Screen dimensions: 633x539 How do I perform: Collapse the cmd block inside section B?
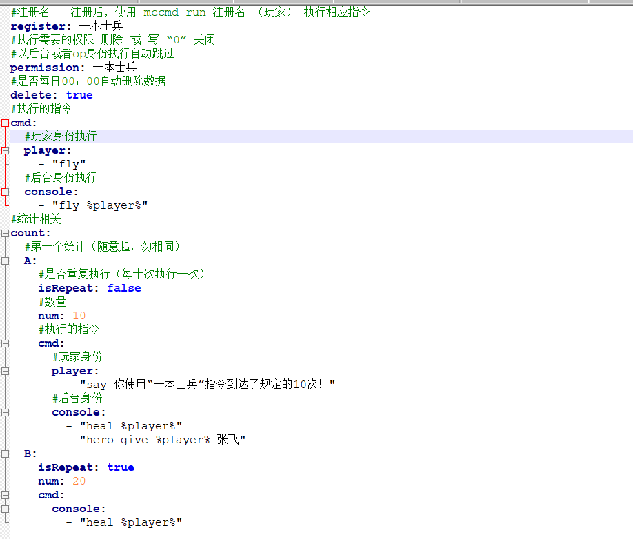click(5, 495)
